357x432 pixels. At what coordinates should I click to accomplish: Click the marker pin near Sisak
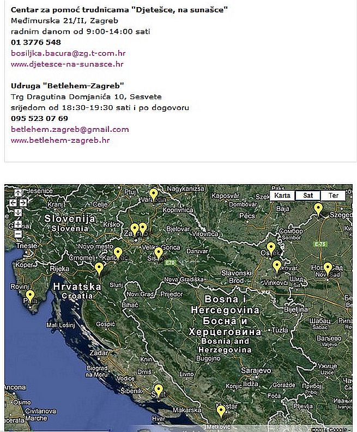(159, 252)
